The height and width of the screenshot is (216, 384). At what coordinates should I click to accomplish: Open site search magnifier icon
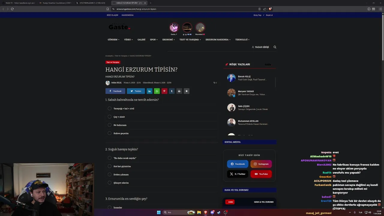275,47
